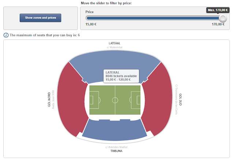The width and height of the screenshot is (234, 159).
Task: Click the 15,00 € minimum price label
Action: pos(91,24)
